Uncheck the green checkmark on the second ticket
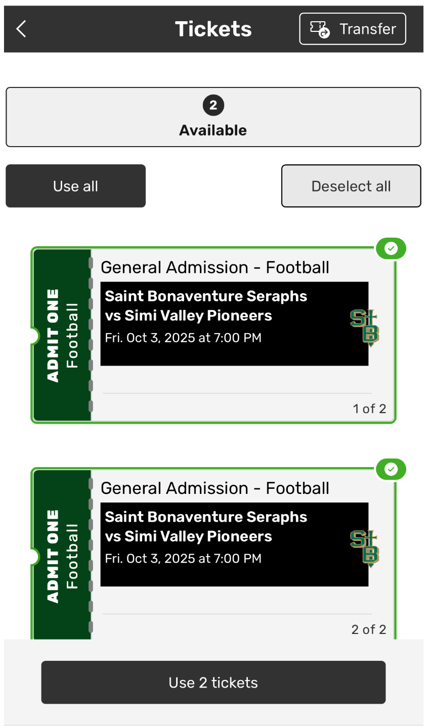 (391, 470)
